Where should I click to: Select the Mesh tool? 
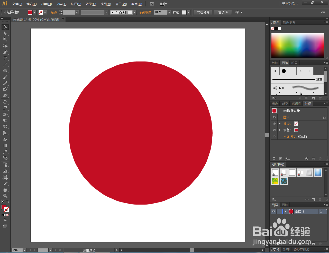[5, 139]
